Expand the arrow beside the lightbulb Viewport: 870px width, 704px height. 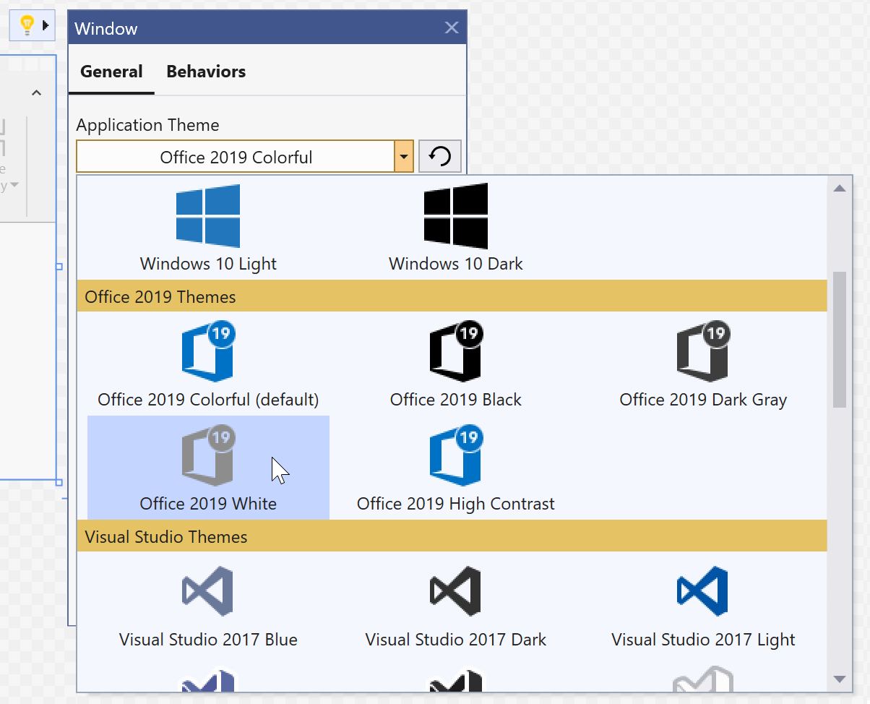point(46,26)
